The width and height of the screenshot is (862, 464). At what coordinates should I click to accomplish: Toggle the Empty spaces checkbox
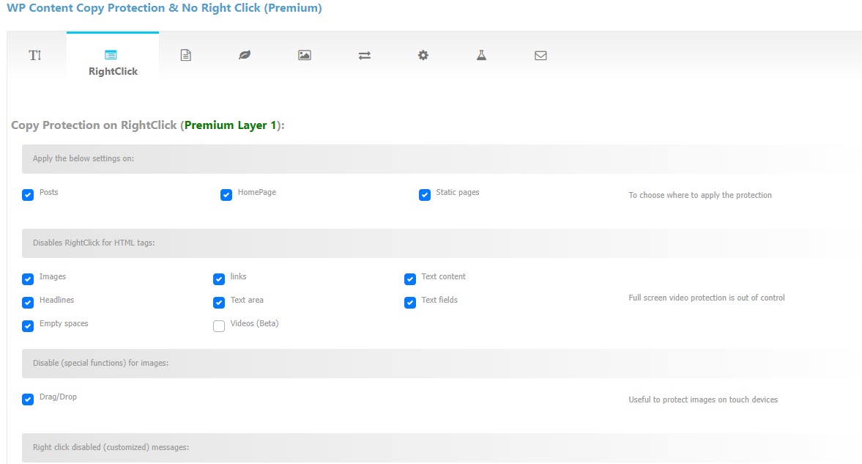pyautogui.click(x=28, y=326)
